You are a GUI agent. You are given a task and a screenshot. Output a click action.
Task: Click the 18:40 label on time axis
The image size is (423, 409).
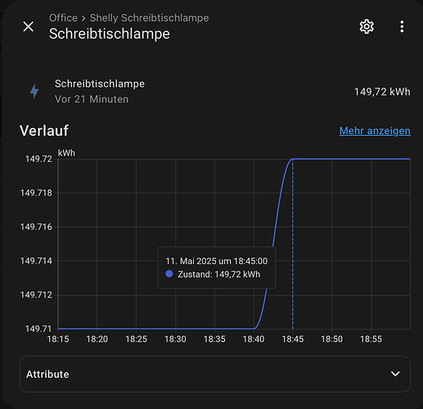point(254,339)
